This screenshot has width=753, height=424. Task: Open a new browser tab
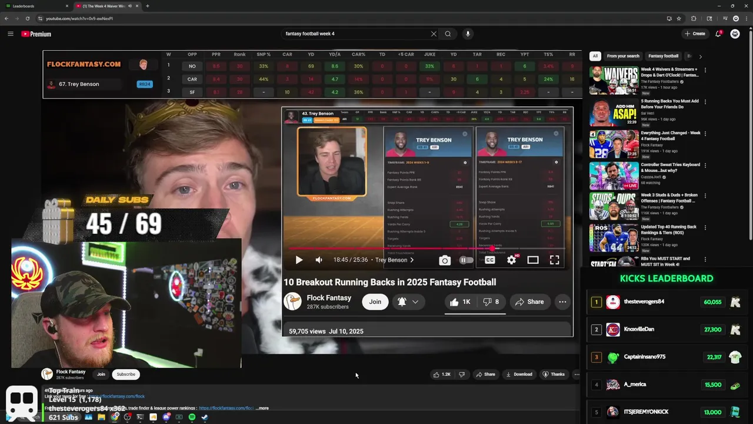[147, 6]
